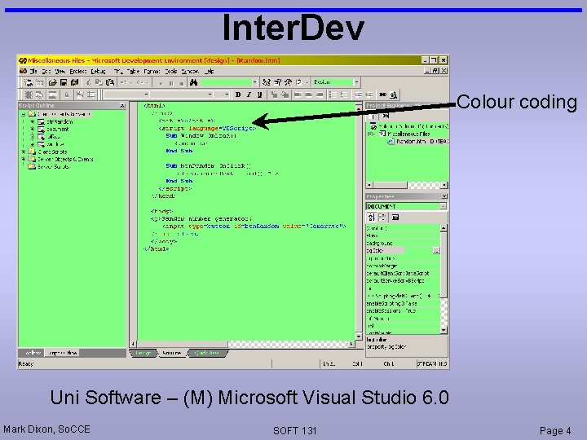Close the Script Outline panel

[x=122, y=105]
